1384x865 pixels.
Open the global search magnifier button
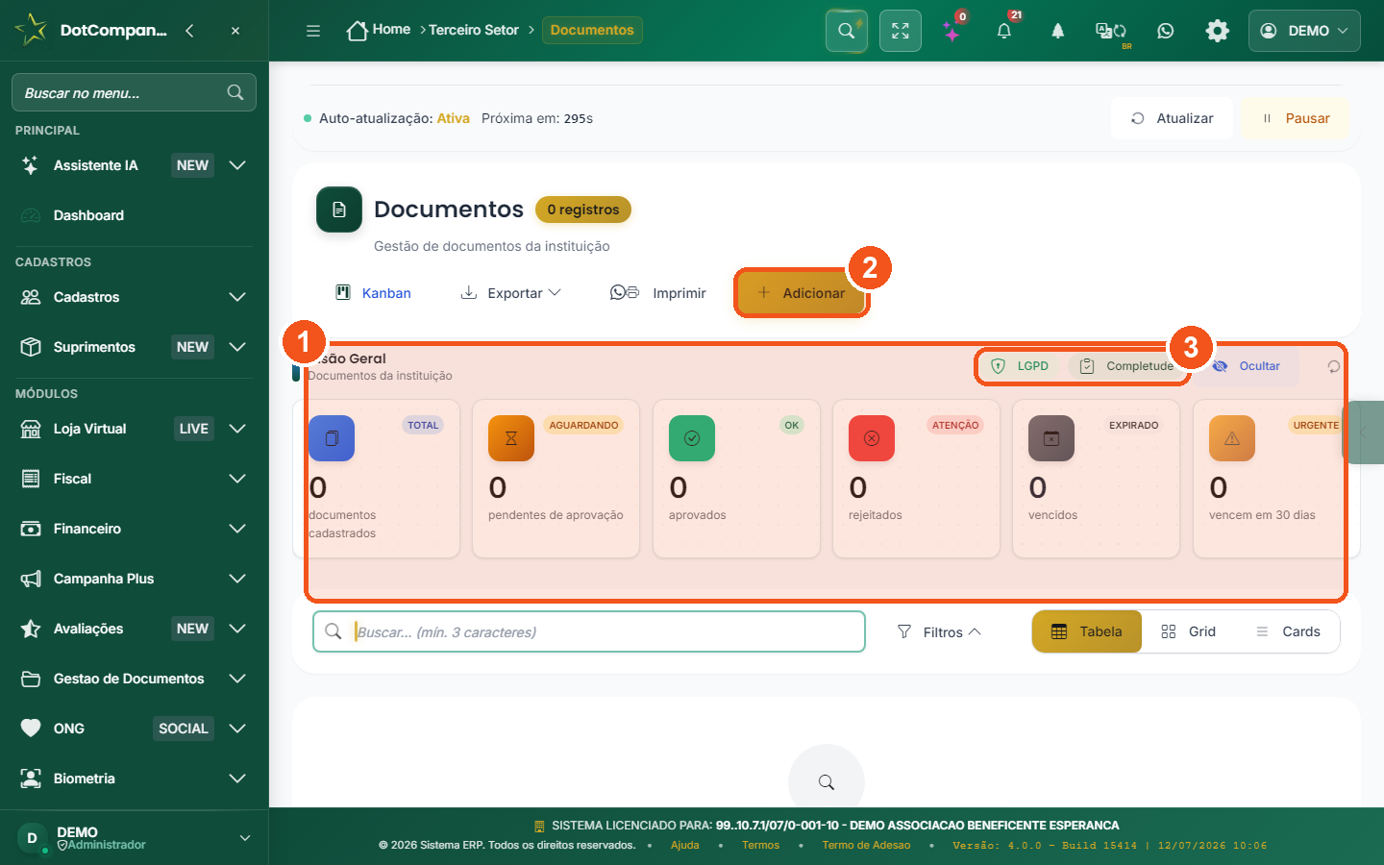click(x=847, y=31)
